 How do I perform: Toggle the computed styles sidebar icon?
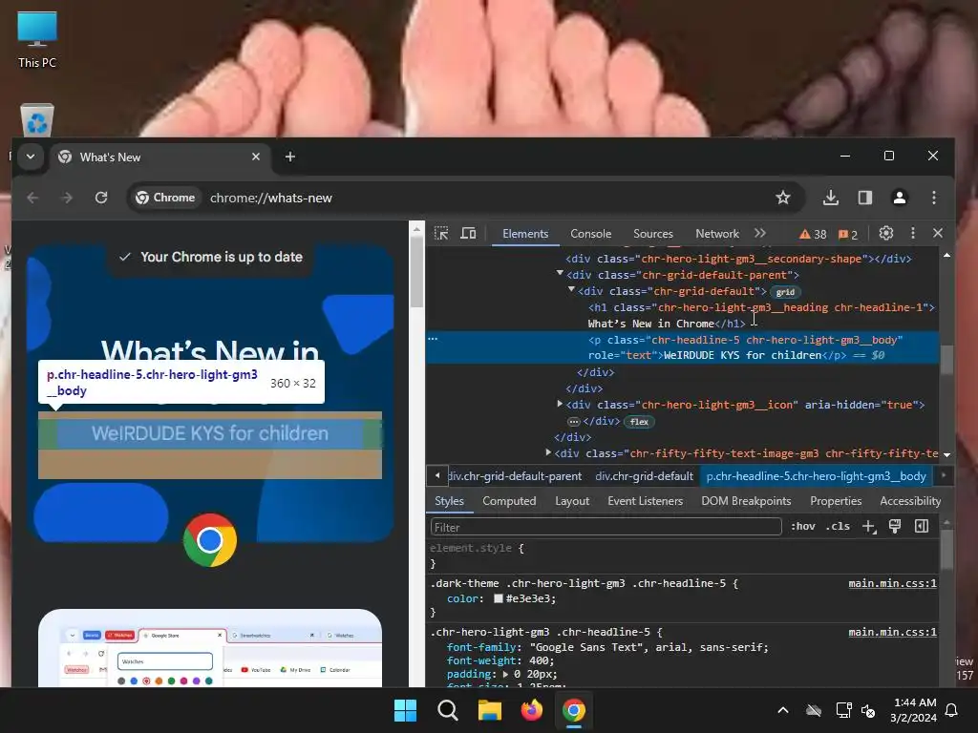coord(922,527)
